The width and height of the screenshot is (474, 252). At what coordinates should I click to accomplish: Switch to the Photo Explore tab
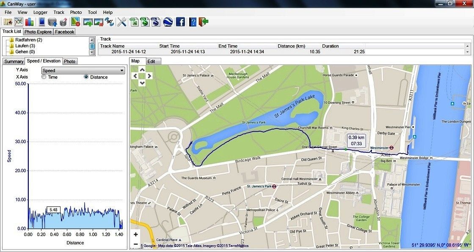(x=38, y=32)
